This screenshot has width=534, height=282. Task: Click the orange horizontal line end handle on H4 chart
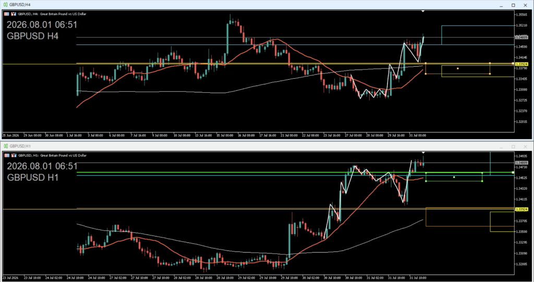click(x=513, y=64)
